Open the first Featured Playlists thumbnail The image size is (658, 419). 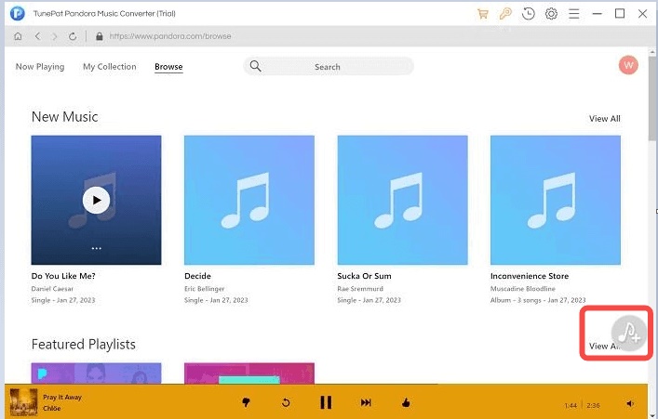96,373
